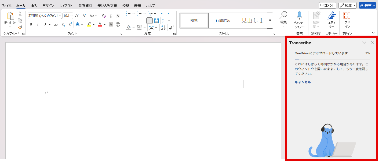Screen dimensions: 379x162
Task: Apply 囲い文字 (Enclose Characters)
Action: coord(118,24)
